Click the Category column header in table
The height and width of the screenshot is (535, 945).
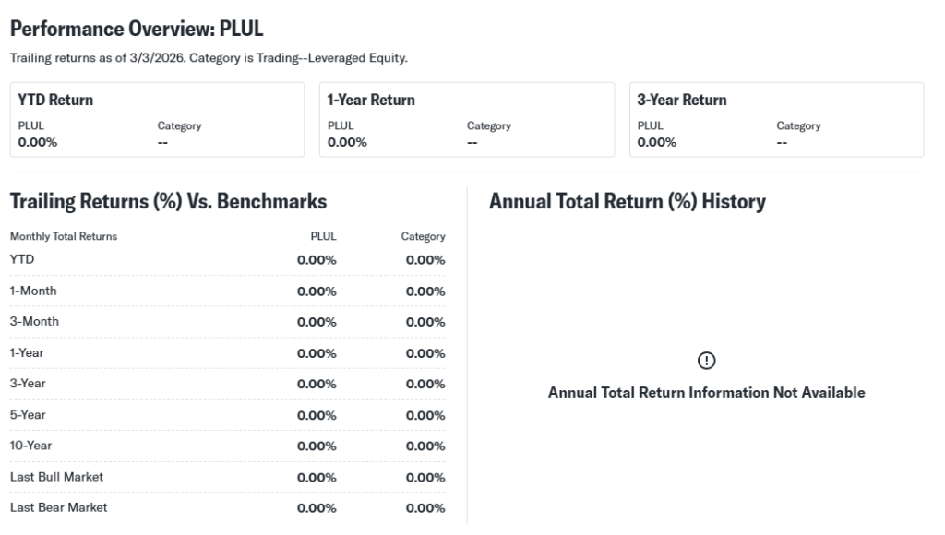click(x=423, y=236)
